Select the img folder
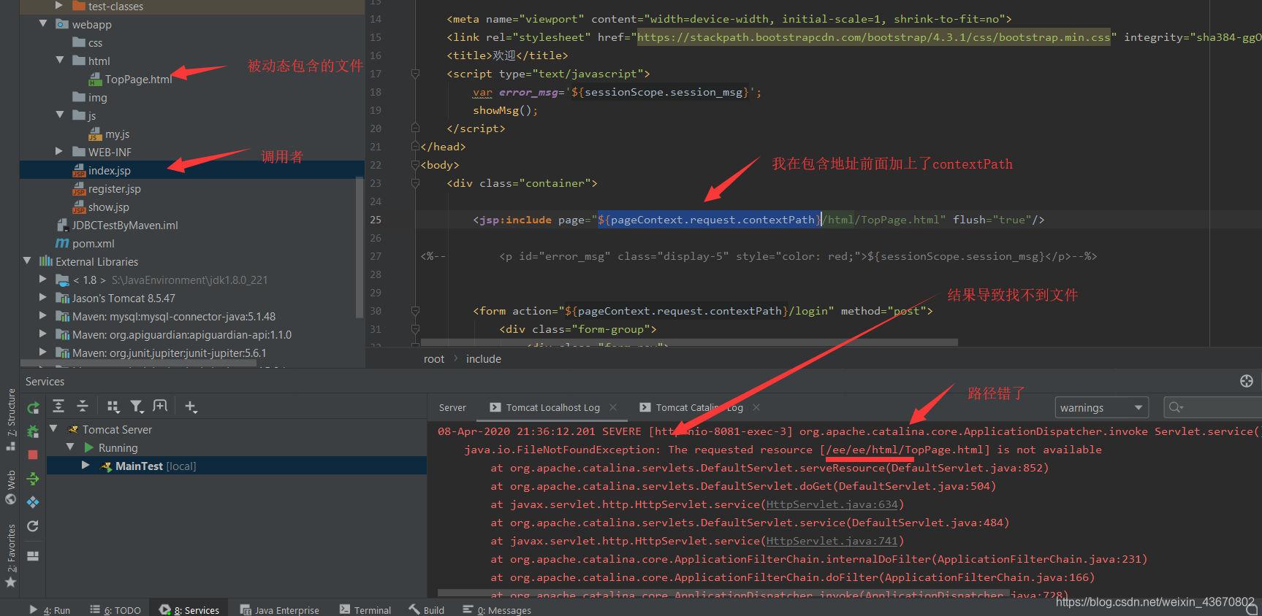 click(x=97, y=98)
